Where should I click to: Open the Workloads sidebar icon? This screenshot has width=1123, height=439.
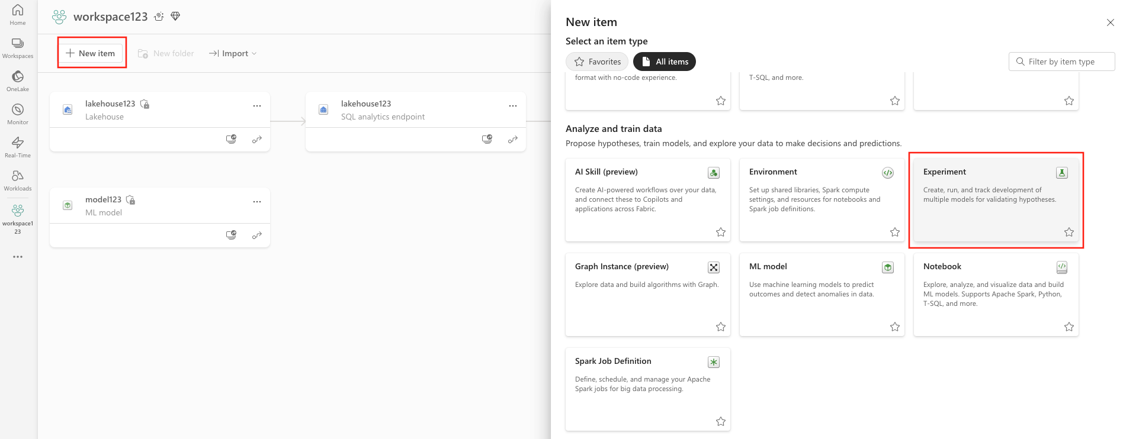pyautogui.click(x=18, y=180)
